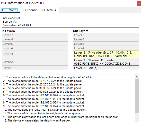Screen dimensions: 141x122
Task: Click 'Source: R3' text
Action: pyautogui.click(x=10, y=22)
